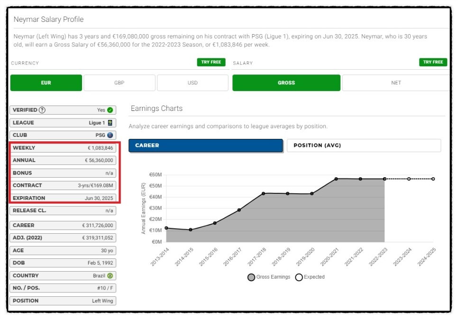Click the 2018-2019 chart data point
This screenshot has width=458, height=319.
click(288, 194)
